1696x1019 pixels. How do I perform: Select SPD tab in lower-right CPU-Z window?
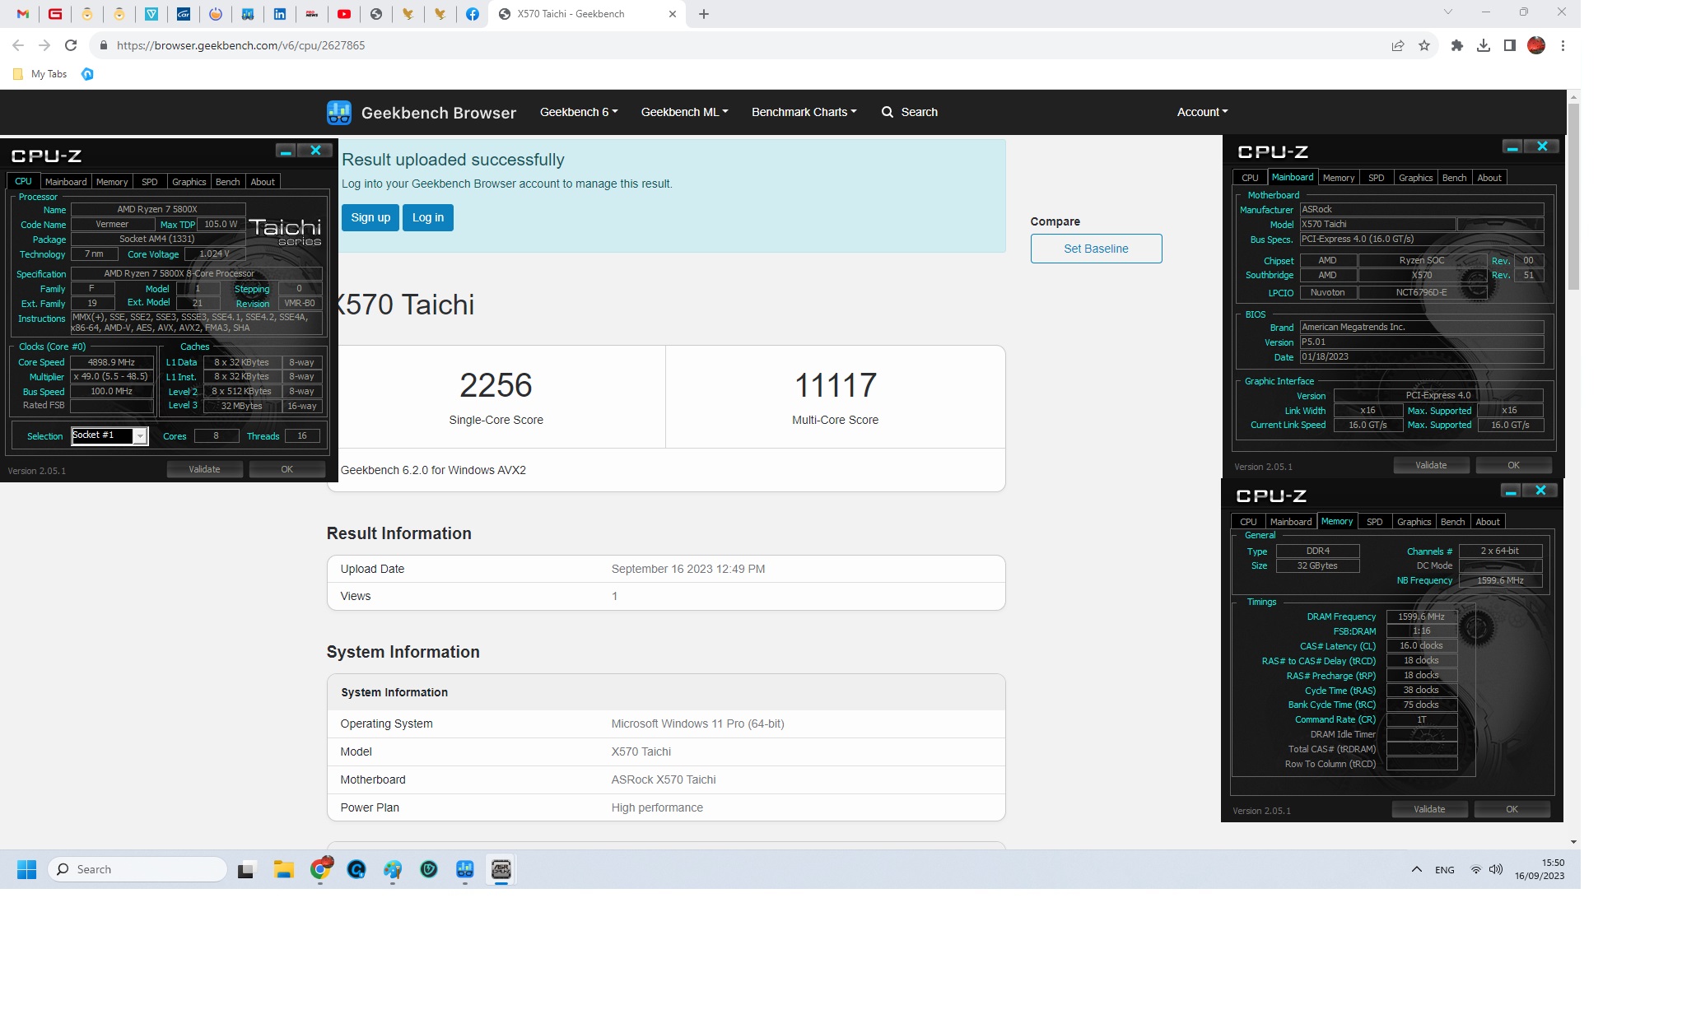[1375, 522]
